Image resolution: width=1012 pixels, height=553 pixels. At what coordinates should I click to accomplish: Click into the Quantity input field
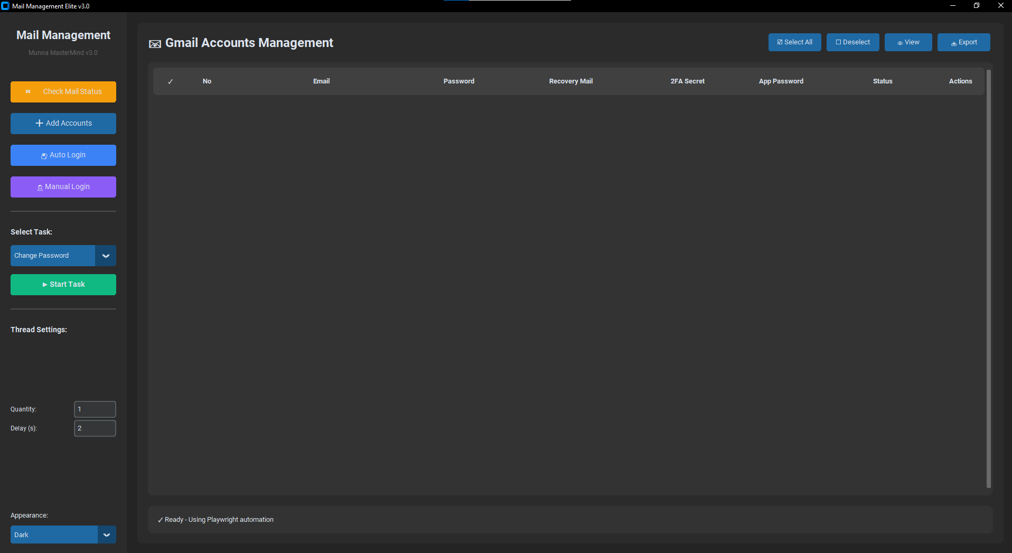(x=95, y=409)
